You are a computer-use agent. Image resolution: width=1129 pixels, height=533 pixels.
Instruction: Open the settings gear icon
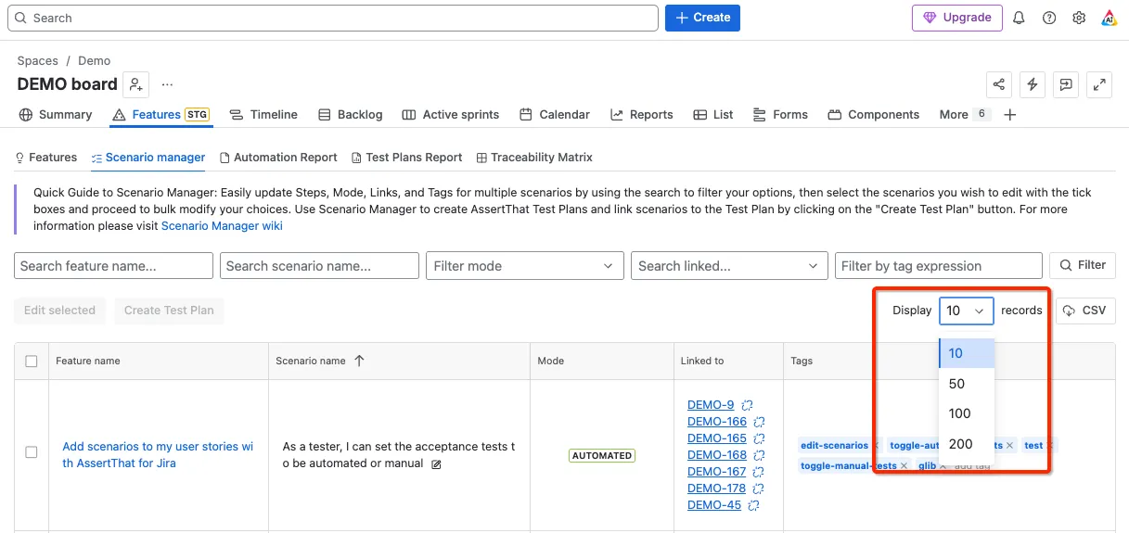pos(1079,18)
